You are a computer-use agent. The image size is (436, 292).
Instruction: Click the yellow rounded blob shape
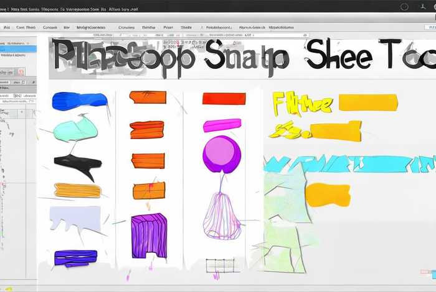328,195
